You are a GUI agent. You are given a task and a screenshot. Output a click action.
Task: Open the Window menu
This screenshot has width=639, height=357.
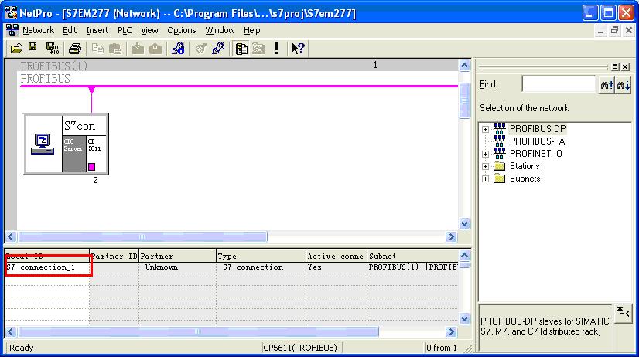click(220, 31)
